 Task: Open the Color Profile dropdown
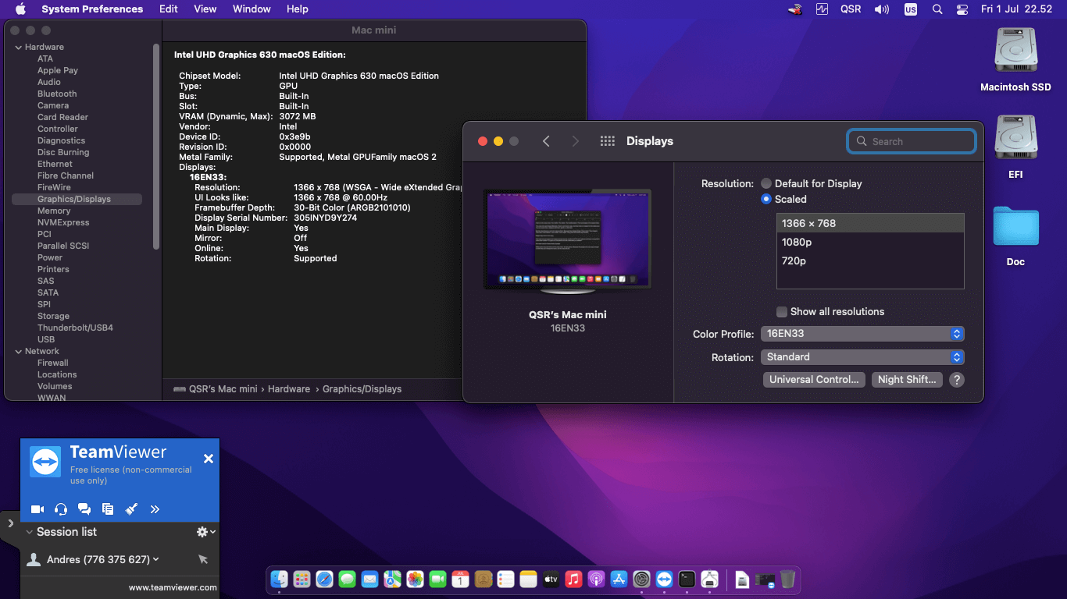862,334
